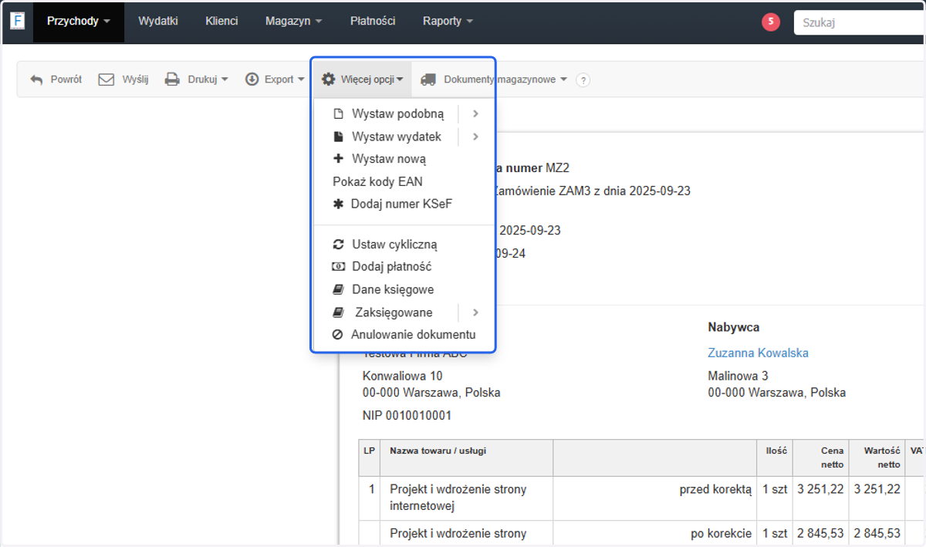This screenshot has height=547, width=926.
Task: Click the 2 845,53 price cell under Cena netto
Action: pyautogui.click(x=820, y=533)
